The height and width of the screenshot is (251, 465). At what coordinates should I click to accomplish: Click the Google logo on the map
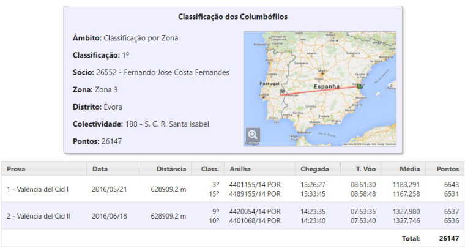[251, 144]
